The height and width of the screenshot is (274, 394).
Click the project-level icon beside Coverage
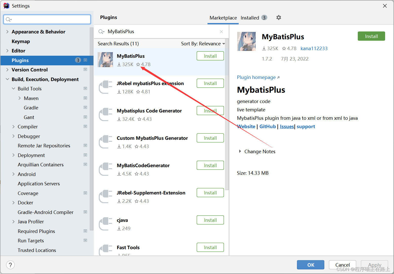[85, 193]
